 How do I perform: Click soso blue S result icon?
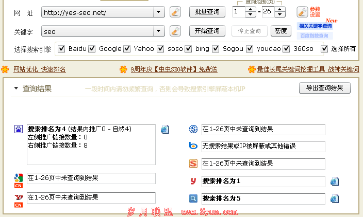point(193,129)
